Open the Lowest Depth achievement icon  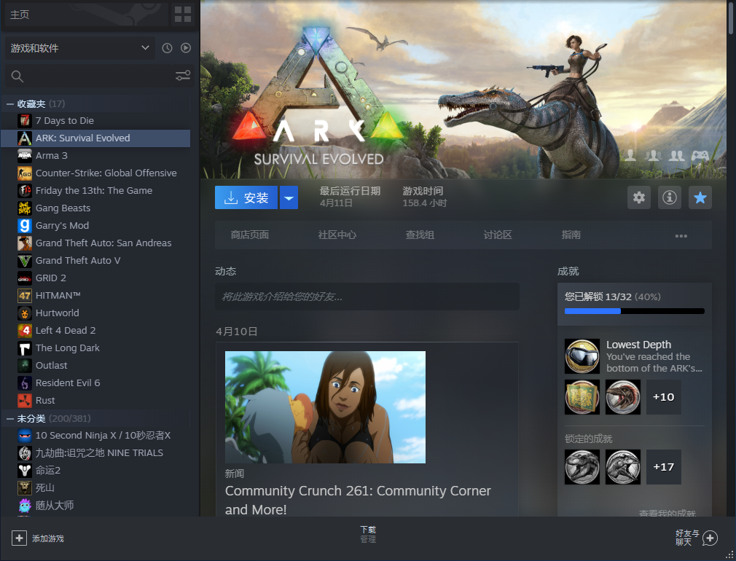pyautogui.click(x=582, y=356)
